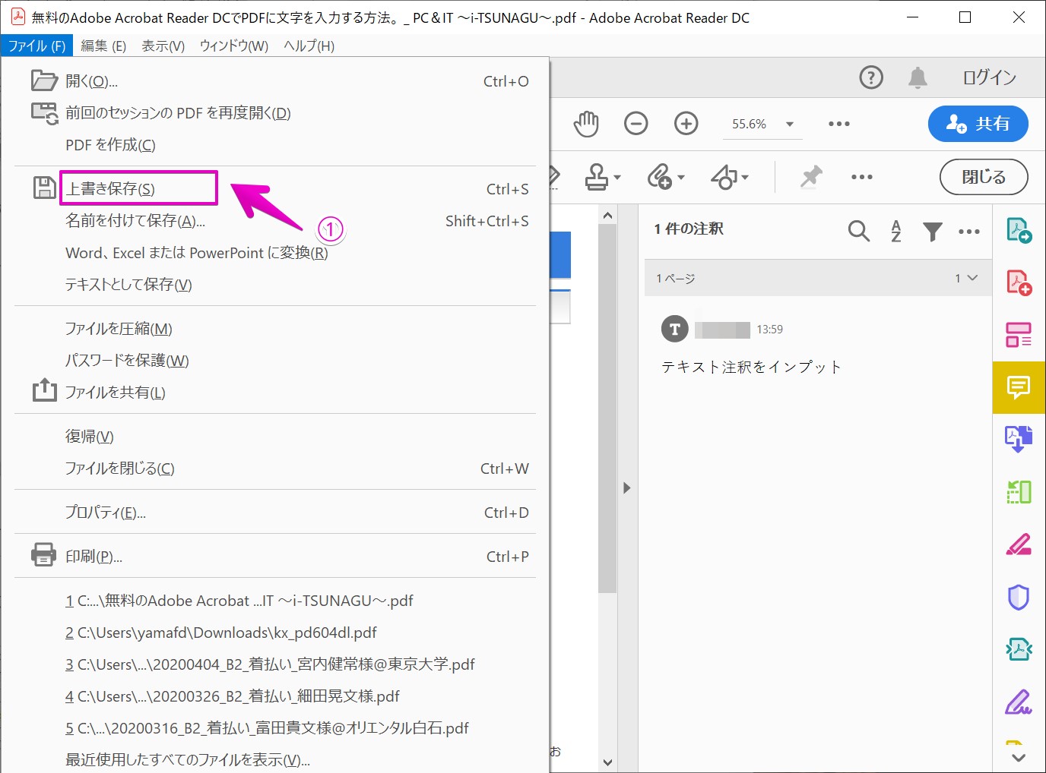Screen dimensions: 1046x773
Task: Open the Protect shield sidebar tool
Action: point(1019,598)
